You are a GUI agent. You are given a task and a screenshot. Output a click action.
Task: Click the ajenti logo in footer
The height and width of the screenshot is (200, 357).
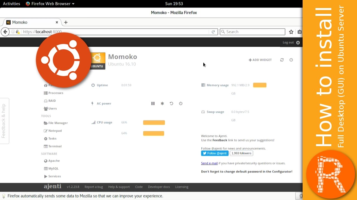(52, 186)
